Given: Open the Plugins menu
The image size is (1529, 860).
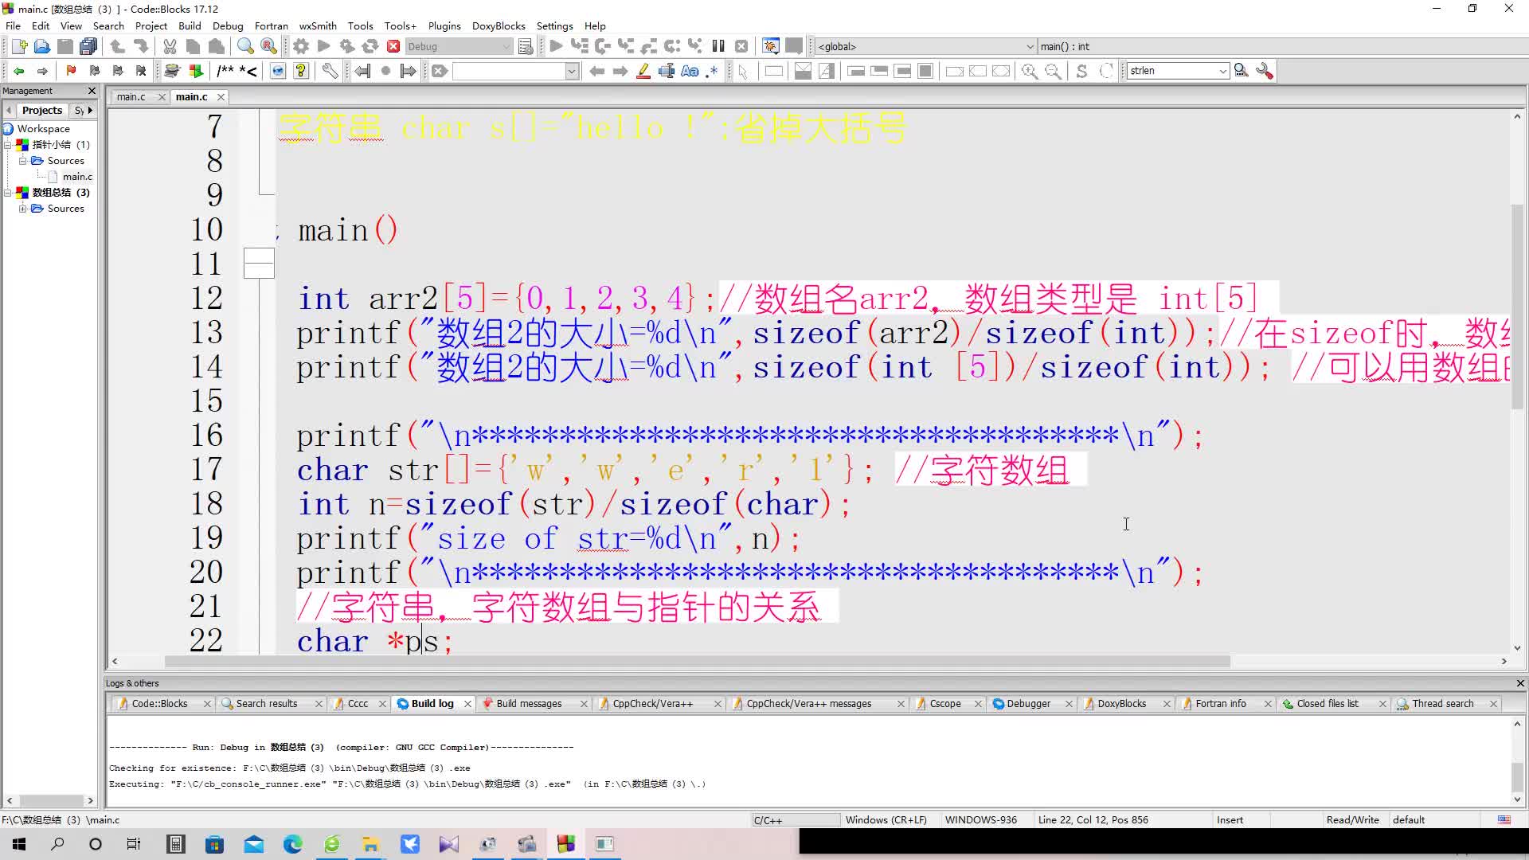Looking at the screenshot, I should pos(444,25).
